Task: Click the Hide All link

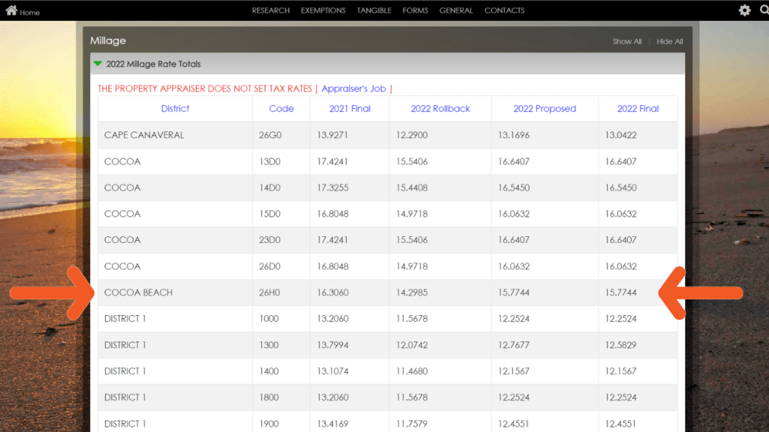Action: [669, 41]
